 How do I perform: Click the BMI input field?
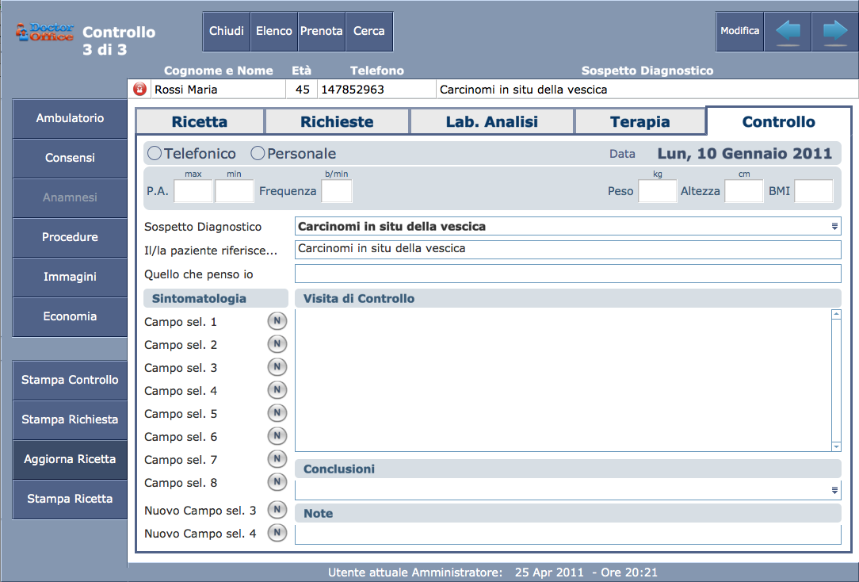coord(814,191)
